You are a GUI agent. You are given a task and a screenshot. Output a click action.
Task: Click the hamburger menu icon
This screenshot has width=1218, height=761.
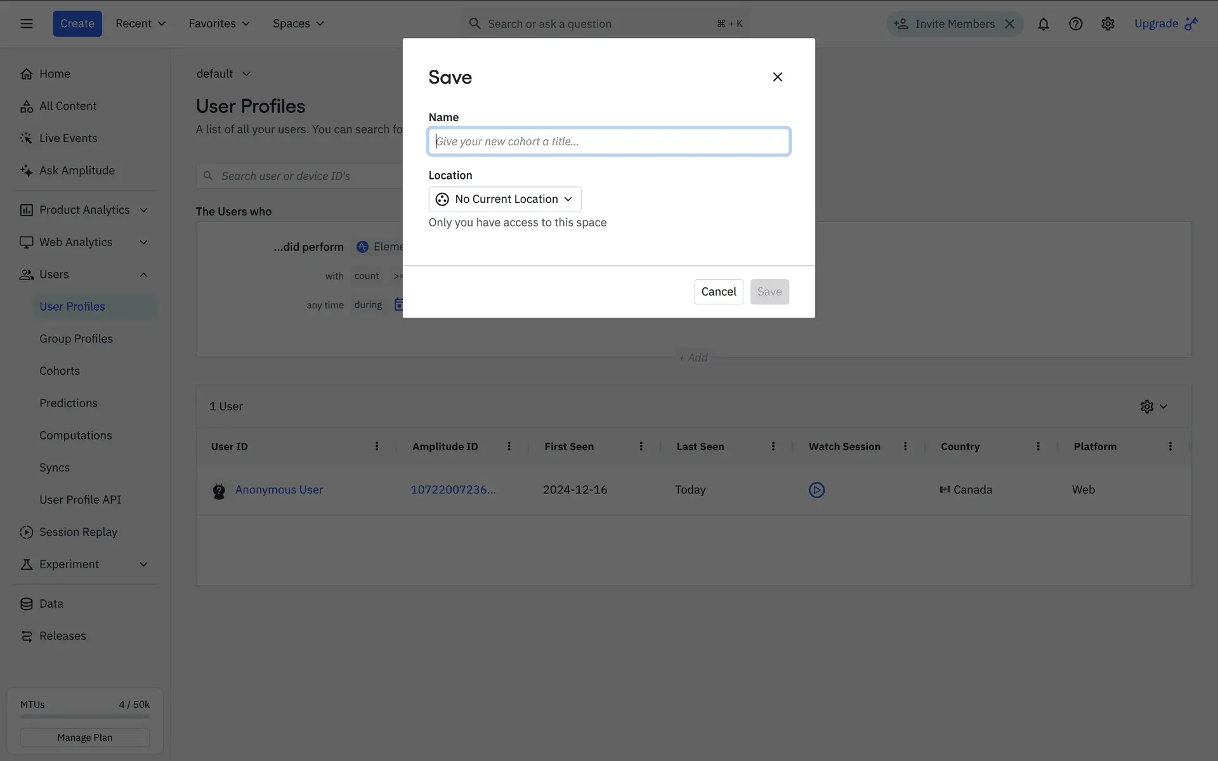(x=26, y=24)
